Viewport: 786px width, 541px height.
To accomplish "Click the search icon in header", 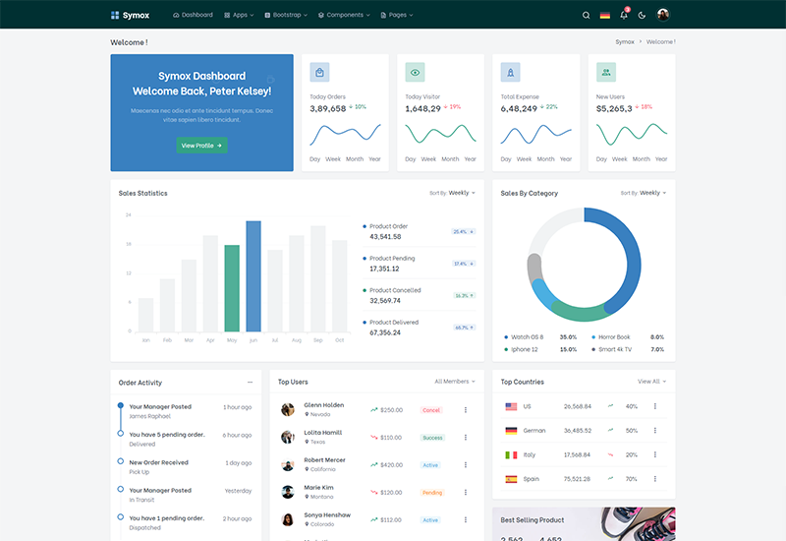I will (587, 15).
